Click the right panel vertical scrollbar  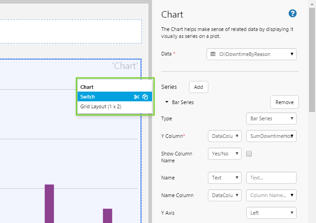312,56
